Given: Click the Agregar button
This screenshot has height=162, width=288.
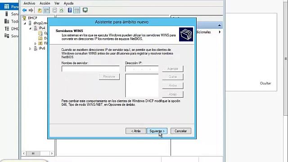Looking at the screenshot, I should (x=173, y=69).
